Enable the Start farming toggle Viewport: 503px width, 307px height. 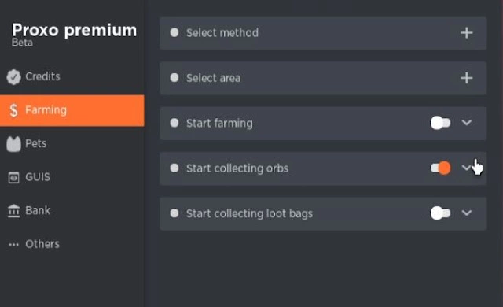pyautogui.click(x=440, y=123)
